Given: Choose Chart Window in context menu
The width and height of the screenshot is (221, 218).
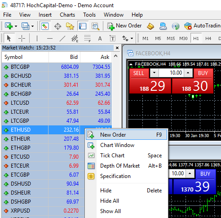Looking at the screenshot, I should tap(126, 145).
